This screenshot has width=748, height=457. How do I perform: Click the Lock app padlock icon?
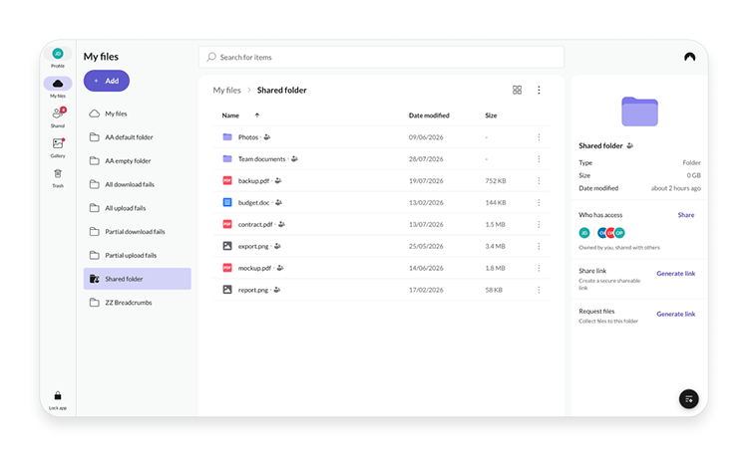58,395
